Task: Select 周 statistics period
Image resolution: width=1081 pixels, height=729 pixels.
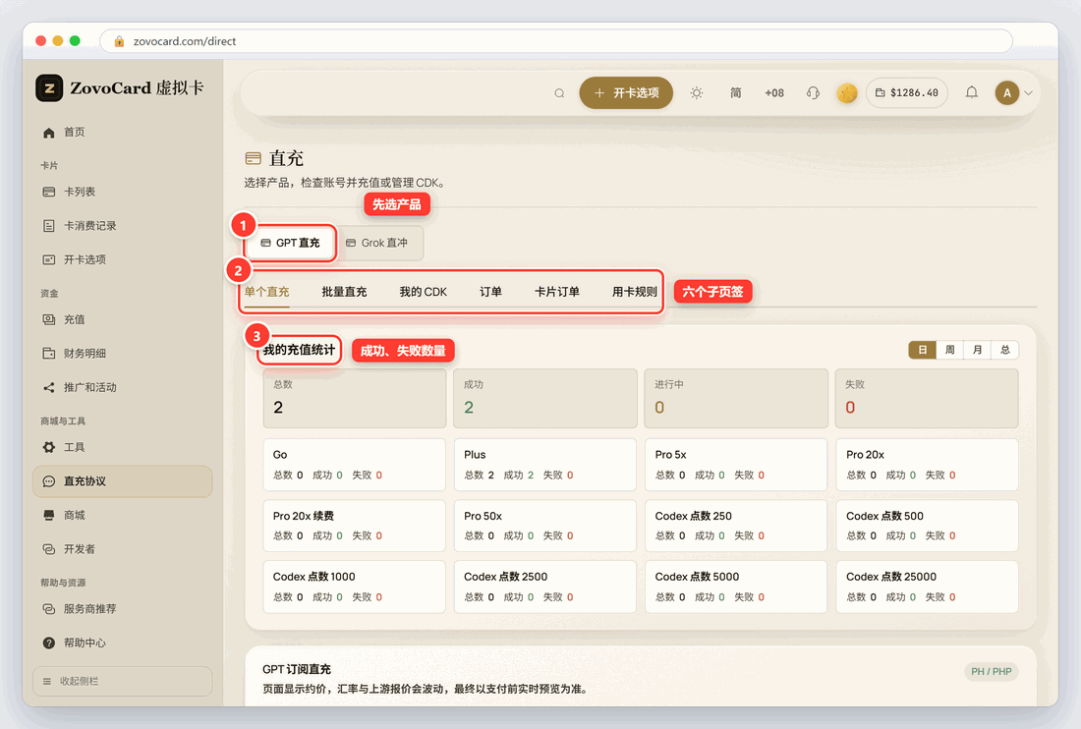Action: click(x=950, y=350)
